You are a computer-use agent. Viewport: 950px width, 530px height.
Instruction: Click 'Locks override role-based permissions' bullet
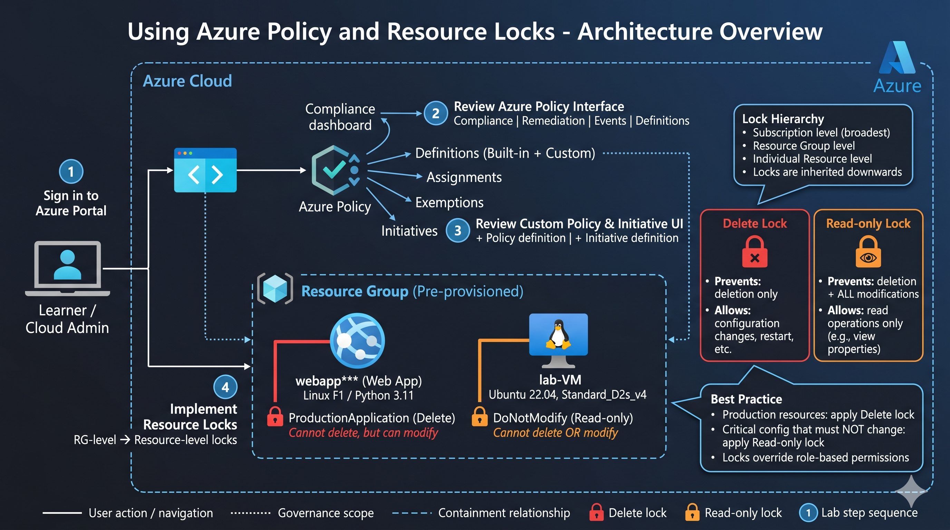(x=815, y=458)
